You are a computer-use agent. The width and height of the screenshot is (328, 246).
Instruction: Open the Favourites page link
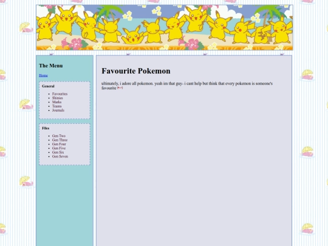[x=60, y=94]
